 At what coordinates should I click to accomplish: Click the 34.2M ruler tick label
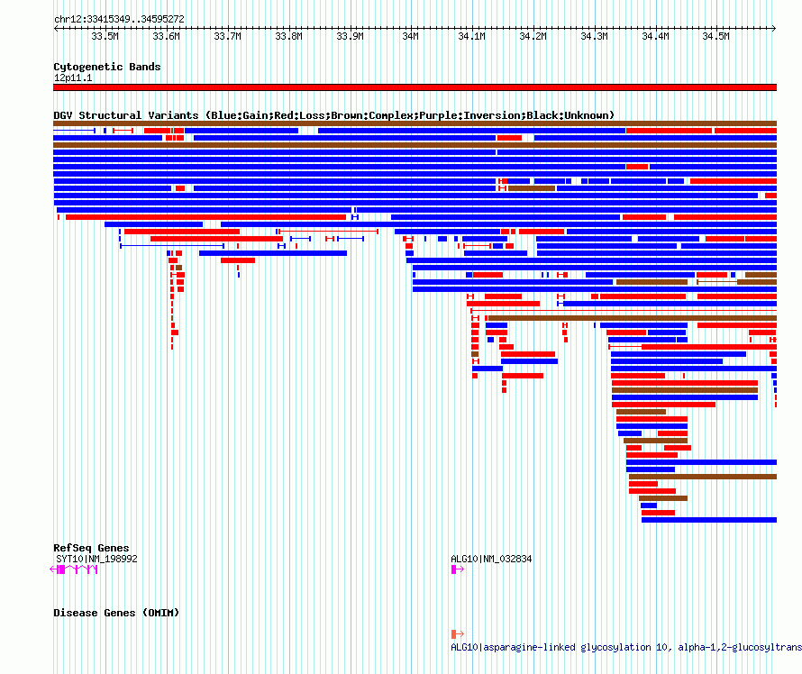tap(533, 36)
